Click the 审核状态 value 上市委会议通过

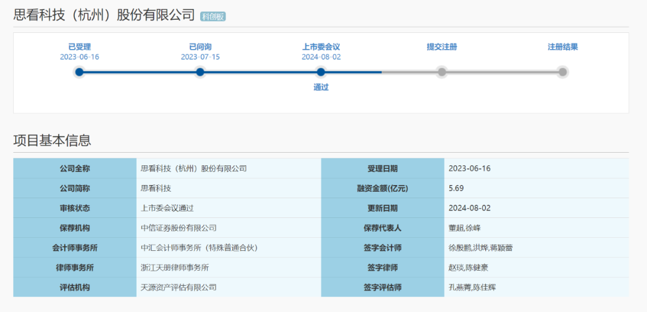167,208
